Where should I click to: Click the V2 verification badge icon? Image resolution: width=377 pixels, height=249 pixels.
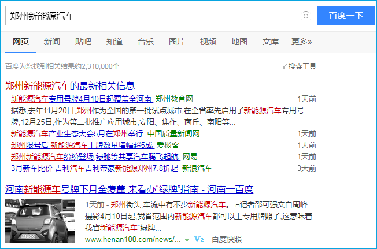coord(199,239)
